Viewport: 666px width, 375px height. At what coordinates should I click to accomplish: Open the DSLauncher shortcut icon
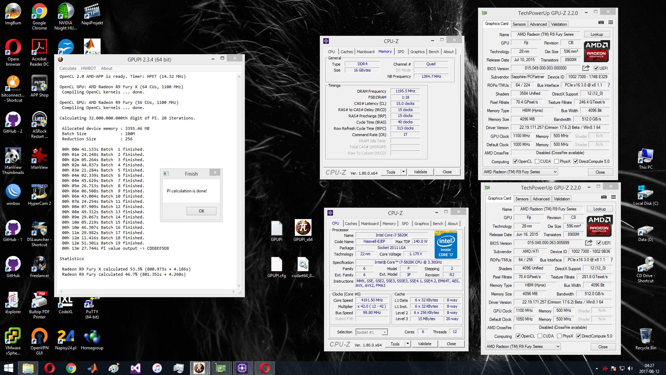40,233
